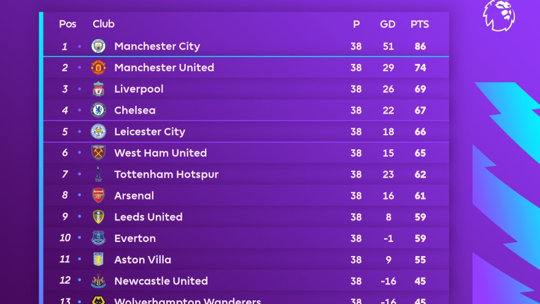Image resolution: width=540 pixels, height=304 pixels.
Task: Click the Aston Villa club crest
Action: [x=98, y=259]
